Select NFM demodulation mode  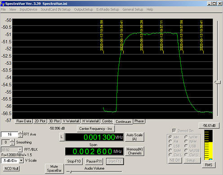pos(186,141)
